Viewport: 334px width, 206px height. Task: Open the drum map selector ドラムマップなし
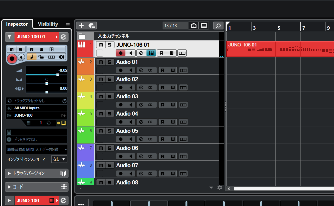click(x=36, y=139)
